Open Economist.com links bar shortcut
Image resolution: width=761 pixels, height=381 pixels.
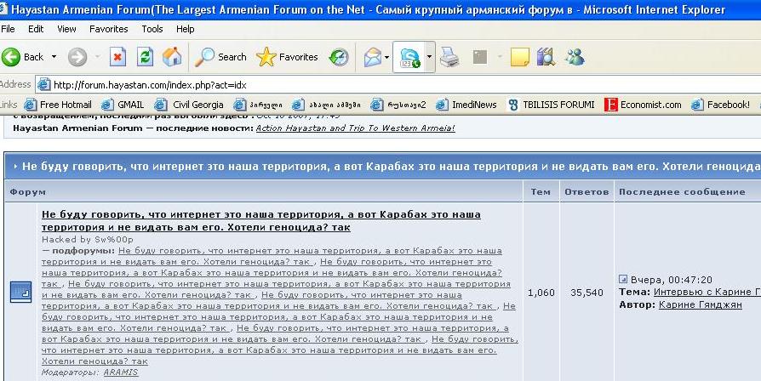643,105
